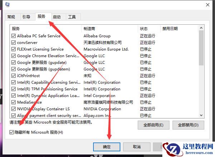The image size is (215, 157).
Task: Click 正在运行 status of convServer
Action: pyautogui.click(x=148, y=43)
